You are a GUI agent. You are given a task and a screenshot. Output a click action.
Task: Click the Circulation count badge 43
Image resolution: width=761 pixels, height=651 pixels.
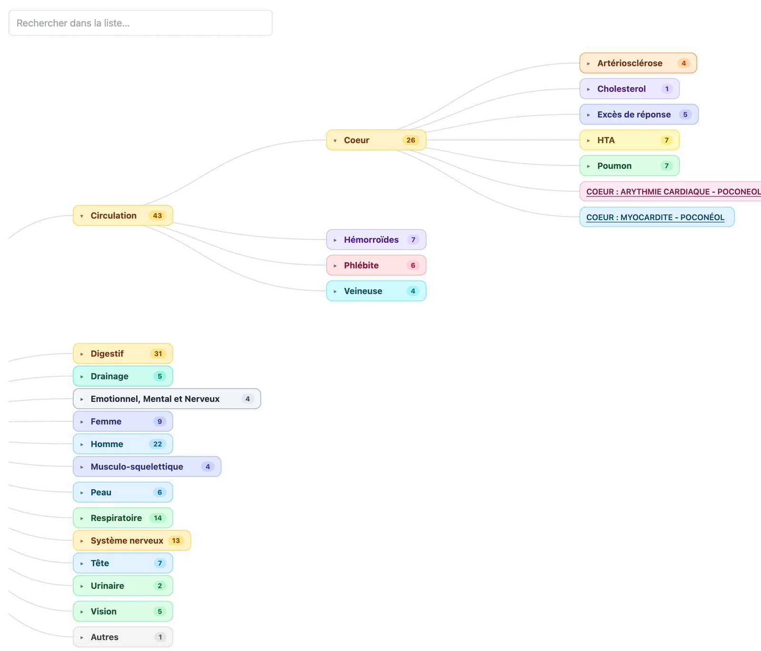(x=157, y=215)
